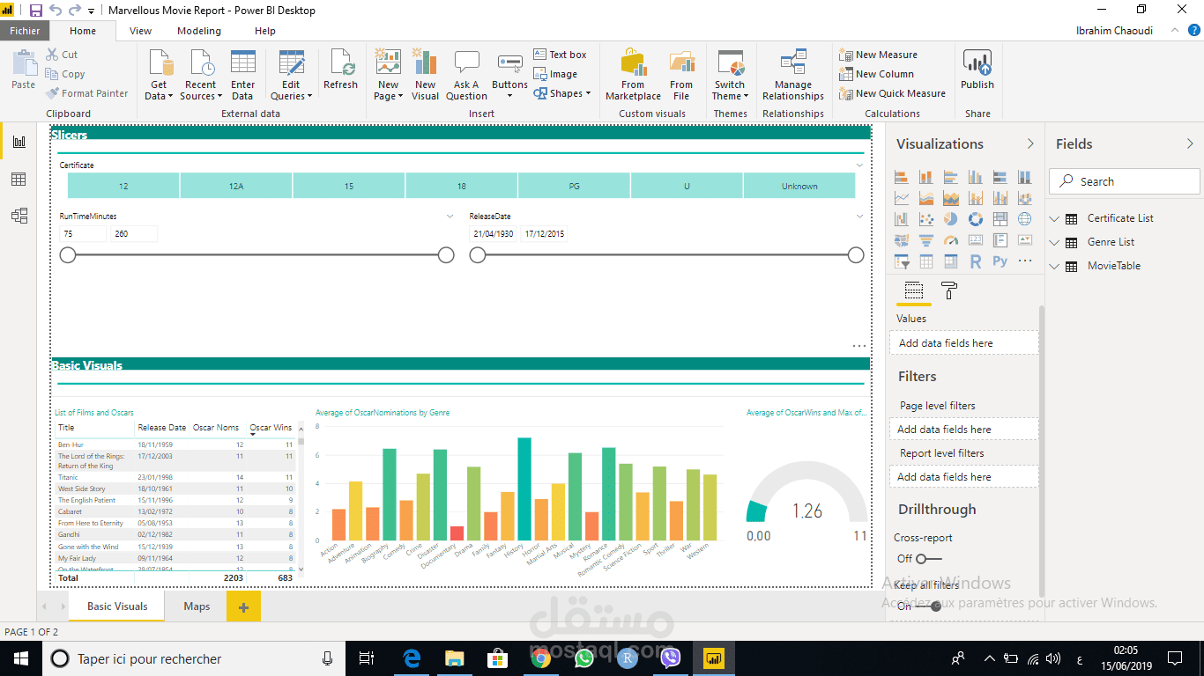Screen dimensions: 1204x676
Task: Select the R script visual
Action: click(x=976, y=261)
